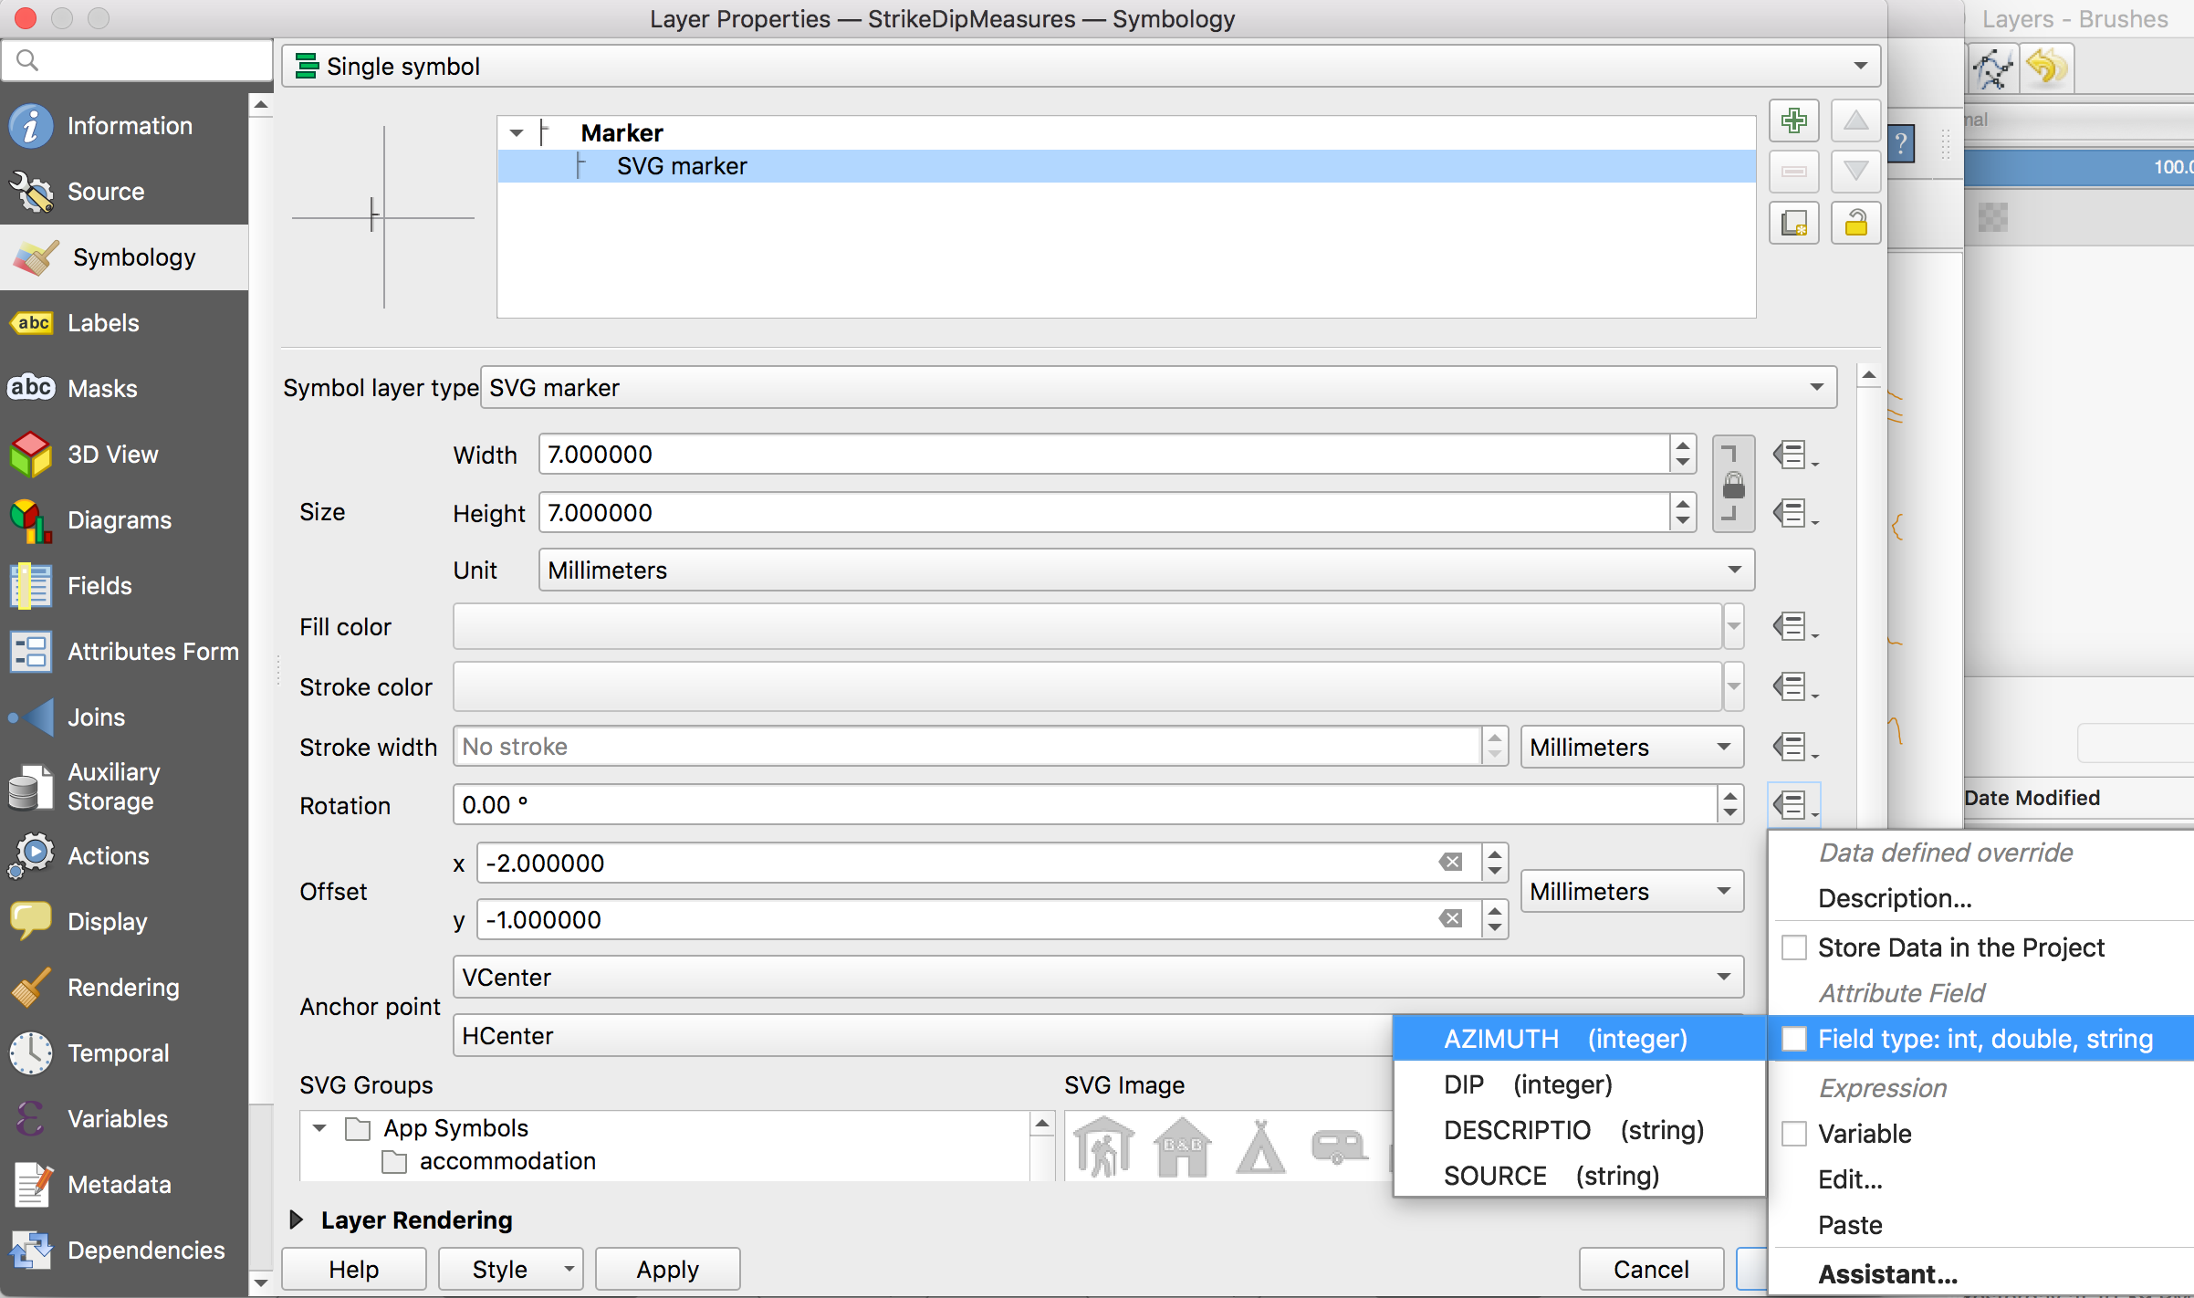Toggle Field type: int, double, string
The height and width of the screenshot is (1298, 2194).
[1794, 1039]
